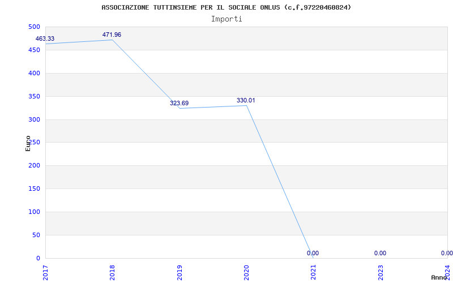Click the 2020 x-axis year label
Viewport: 453px width, 283px height.
[246, 273]
